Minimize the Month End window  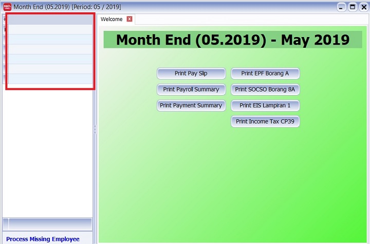click(342, 7)
